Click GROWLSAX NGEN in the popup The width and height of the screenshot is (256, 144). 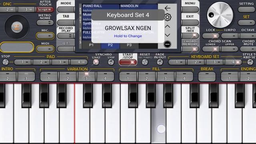pos(128,28)
